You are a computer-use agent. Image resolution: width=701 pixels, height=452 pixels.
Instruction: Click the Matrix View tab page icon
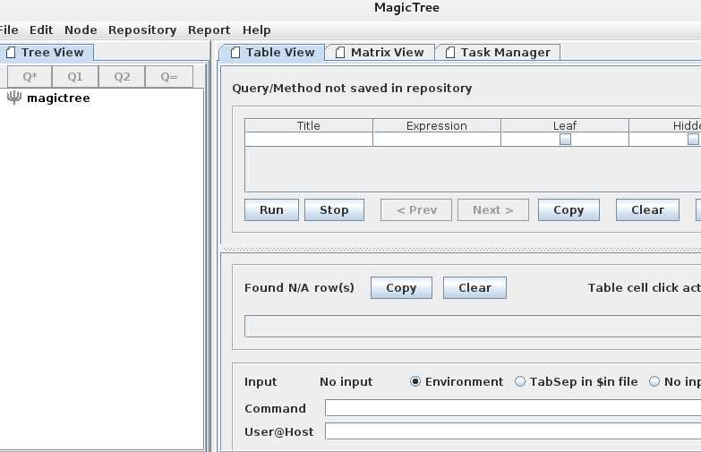pos(340,53)
